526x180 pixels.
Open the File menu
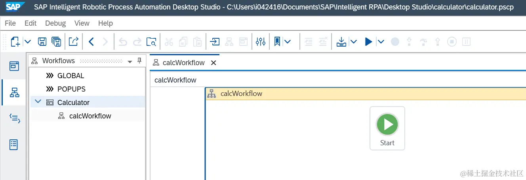click(x=10, y=23)
